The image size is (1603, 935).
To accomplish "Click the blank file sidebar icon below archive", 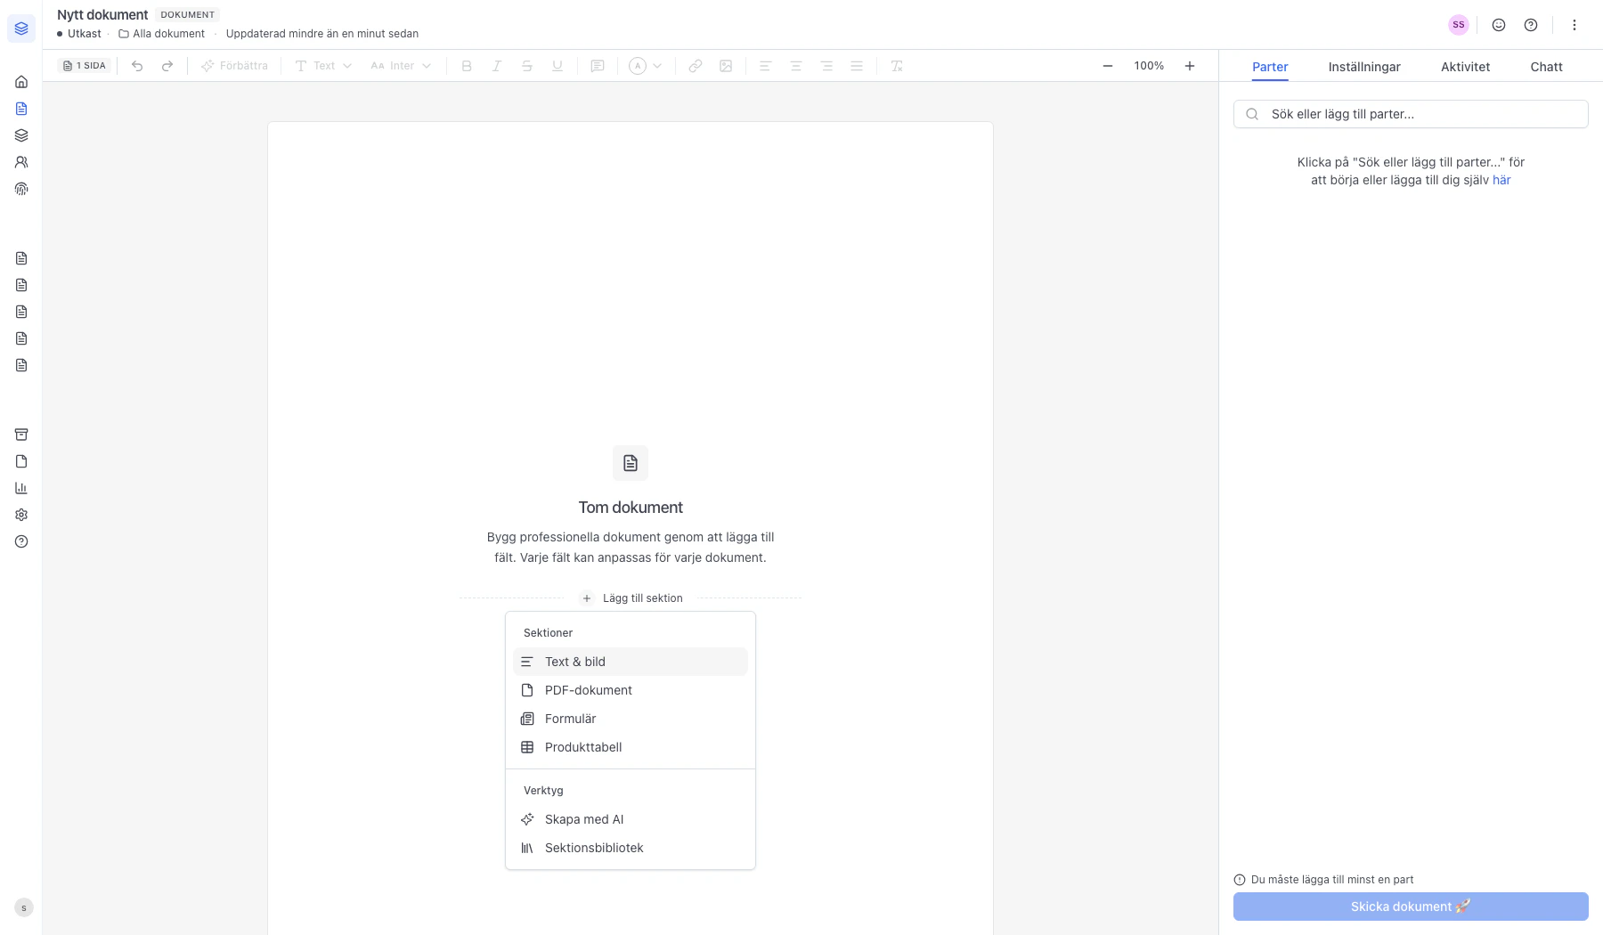I will tap(21, 461).
